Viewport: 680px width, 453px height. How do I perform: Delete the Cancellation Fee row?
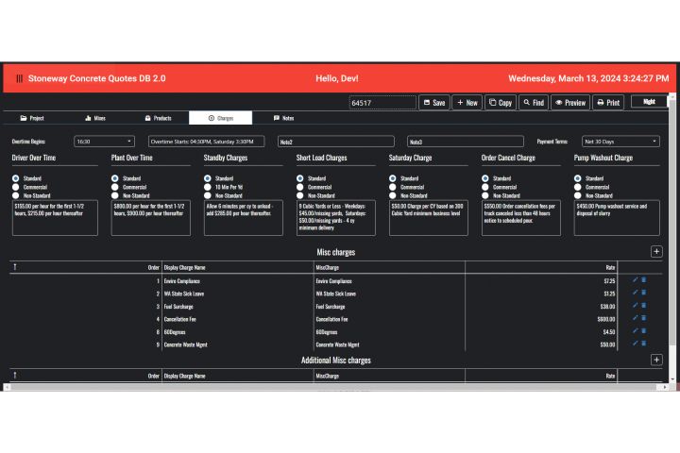click(x=643, y=318)
